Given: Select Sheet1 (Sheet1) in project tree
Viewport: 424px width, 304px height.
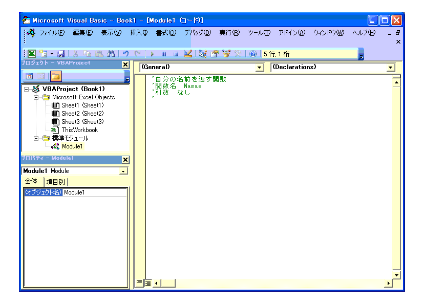Looking at the screenshot, I should [x=82, y=105].
